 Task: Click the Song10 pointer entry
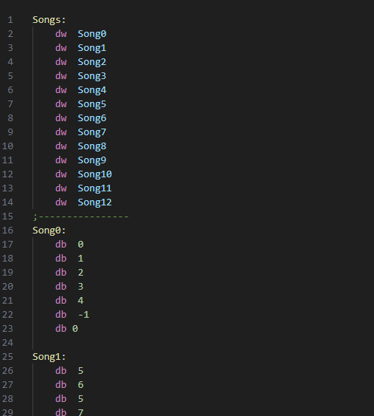click(95, 174)
